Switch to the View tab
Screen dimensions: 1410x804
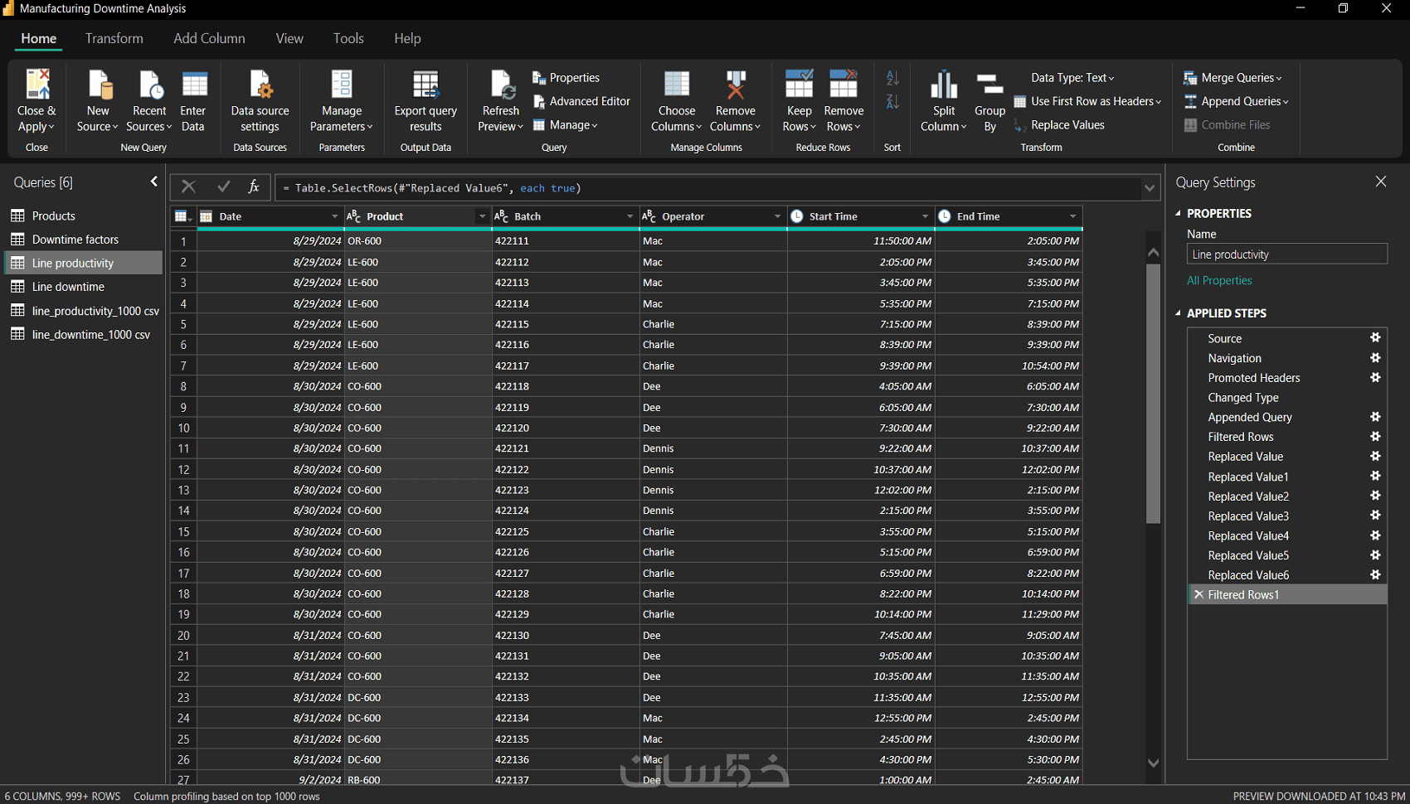tap(289, 38)
